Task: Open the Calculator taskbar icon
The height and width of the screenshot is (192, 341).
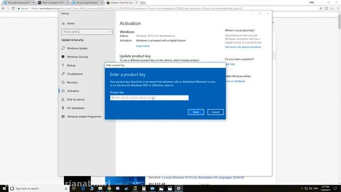Action: click(144, 188)
